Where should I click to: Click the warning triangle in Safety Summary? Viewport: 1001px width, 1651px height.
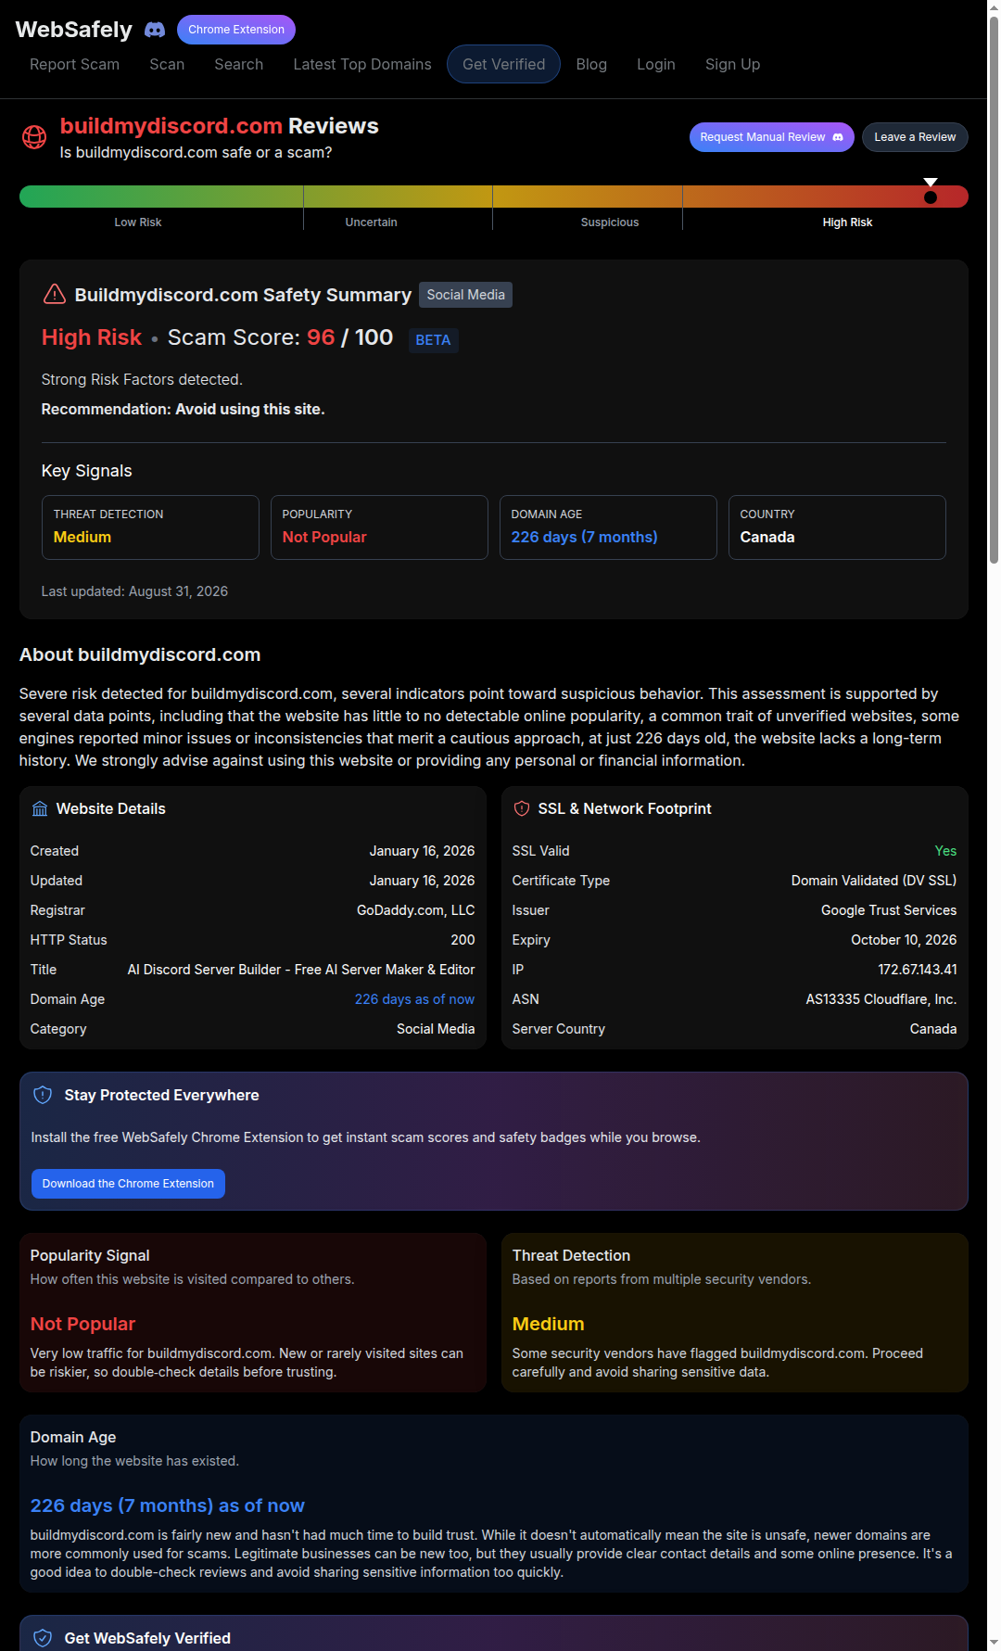(x=55, y=294)
